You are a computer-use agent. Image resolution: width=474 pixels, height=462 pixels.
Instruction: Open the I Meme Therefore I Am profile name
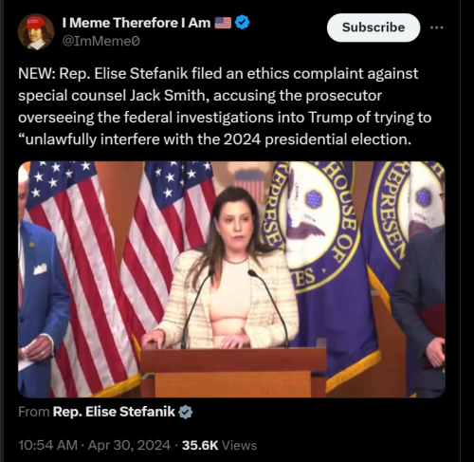pyautogui.click(x=137, y=23)
